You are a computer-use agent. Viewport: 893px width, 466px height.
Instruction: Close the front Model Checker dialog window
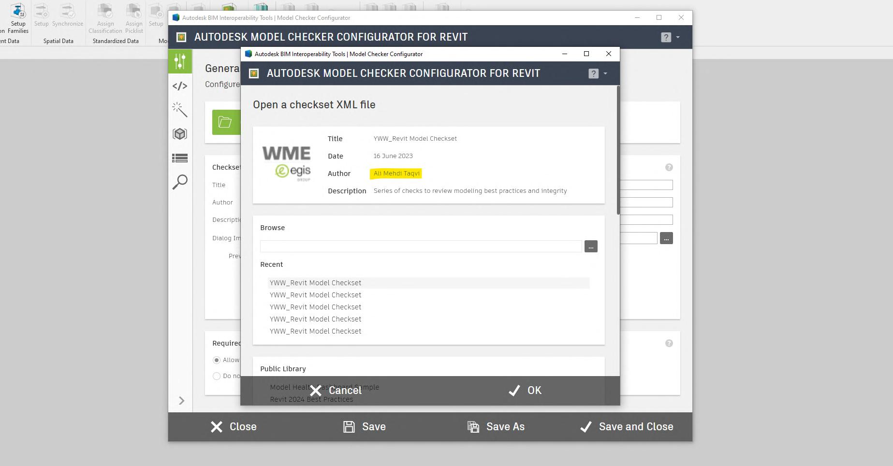coord(609,54)
